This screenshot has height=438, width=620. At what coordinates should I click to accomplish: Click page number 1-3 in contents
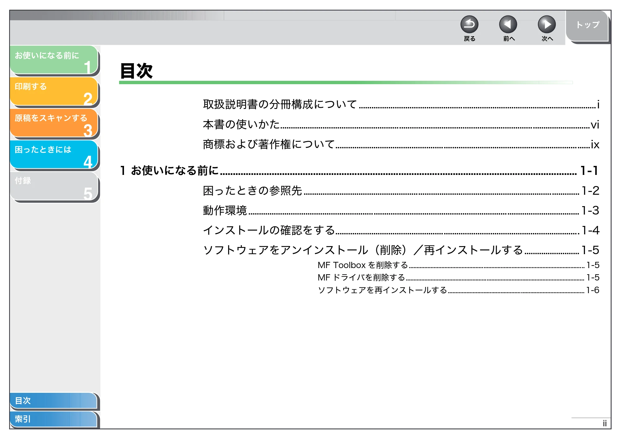[x=591, y=210]
